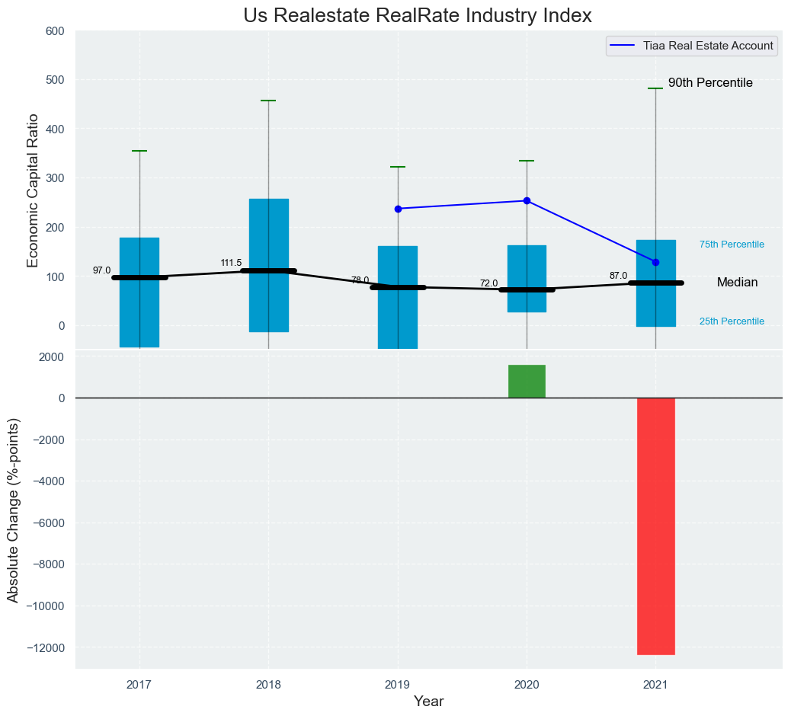Click the 2017 x-axis tick label

[x=139, y=685]
